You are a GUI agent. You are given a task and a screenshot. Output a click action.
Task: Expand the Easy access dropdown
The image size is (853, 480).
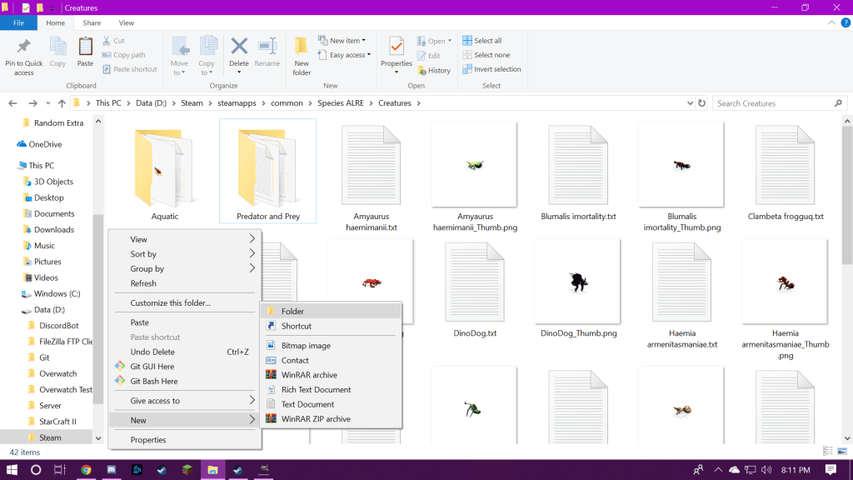tap(347, 55)
